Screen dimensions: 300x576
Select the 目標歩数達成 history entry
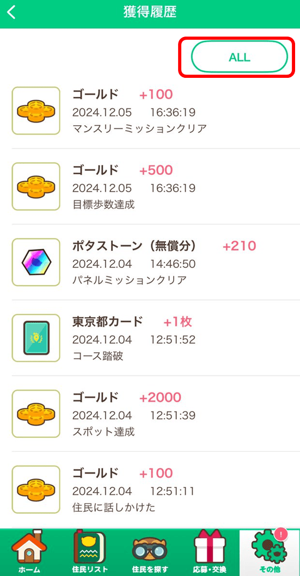pyautogui.click(x=150, y=186)
